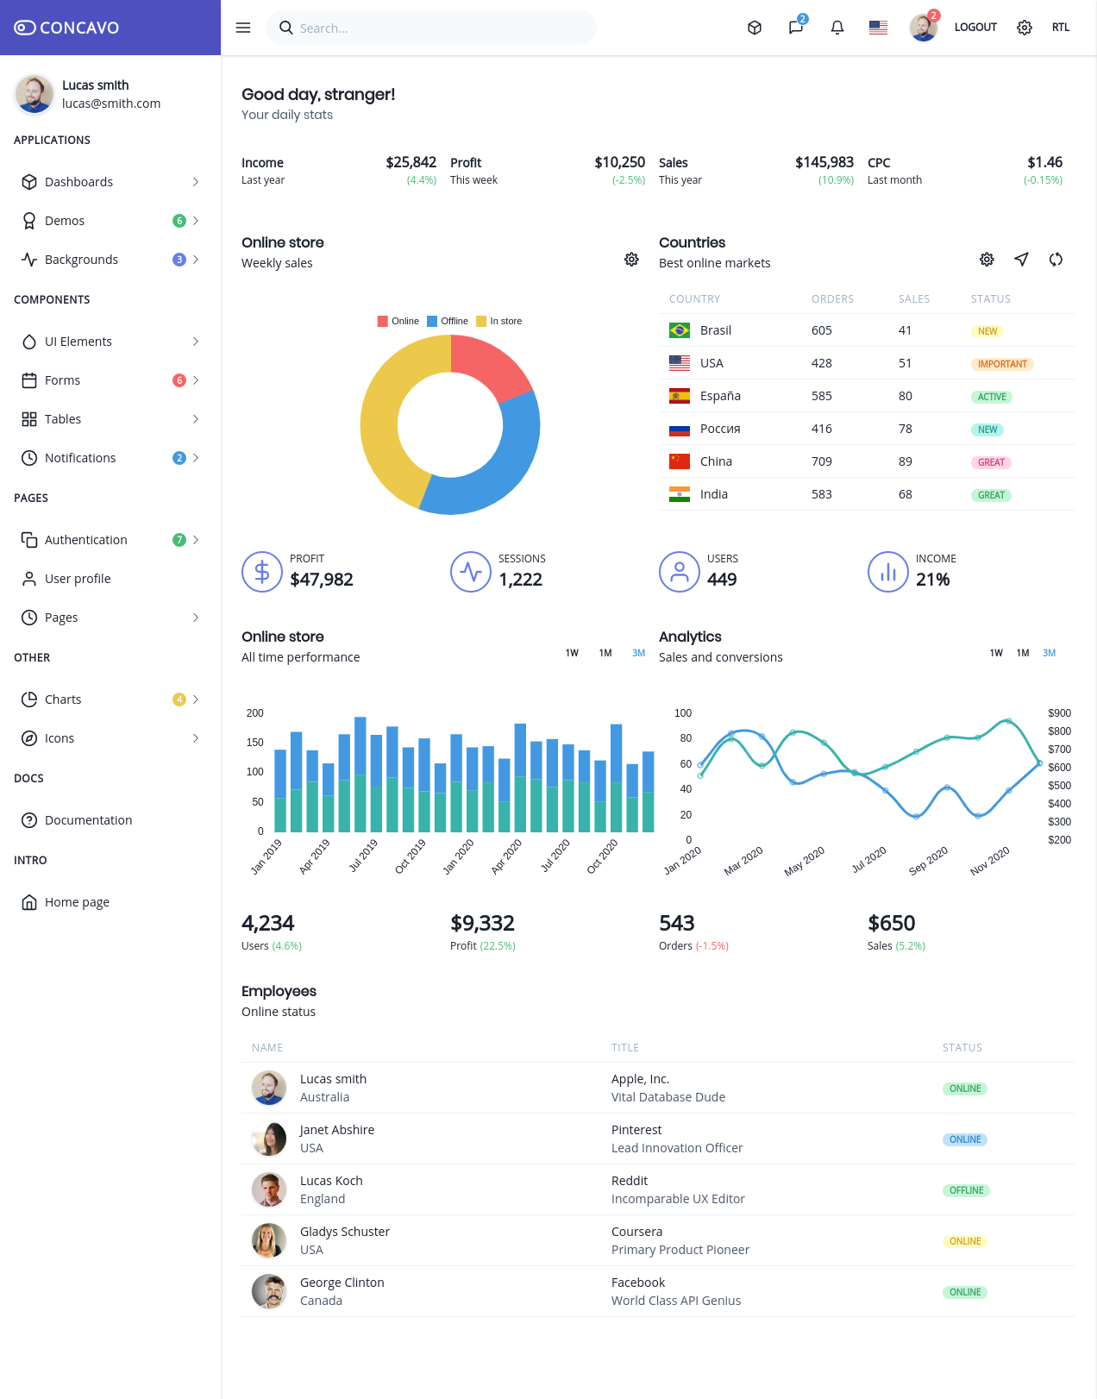
Task: Click the LOGOUT button
Action: coord(975,28)
